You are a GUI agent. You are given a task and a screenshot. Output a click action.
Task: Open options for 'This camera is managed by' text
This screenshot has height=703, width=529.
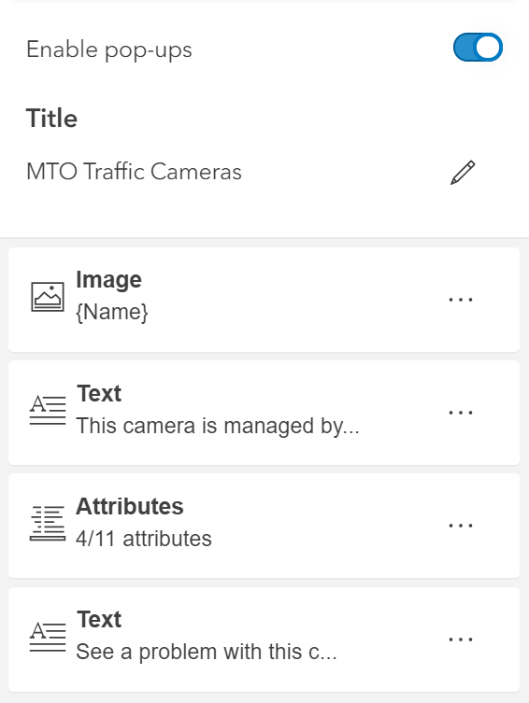click(x=461, y=413)
